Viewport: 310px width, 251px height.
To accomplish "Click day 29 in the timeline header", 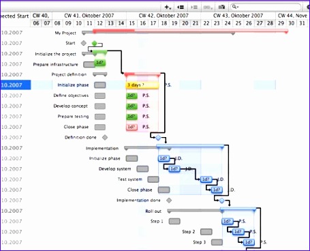I will click(x=281, y=23).
